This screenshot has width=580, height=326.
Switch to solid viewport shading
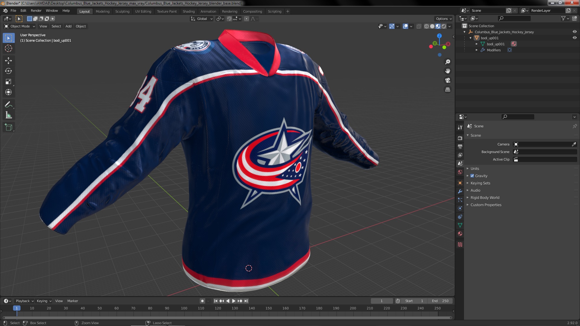pos(432,26)
